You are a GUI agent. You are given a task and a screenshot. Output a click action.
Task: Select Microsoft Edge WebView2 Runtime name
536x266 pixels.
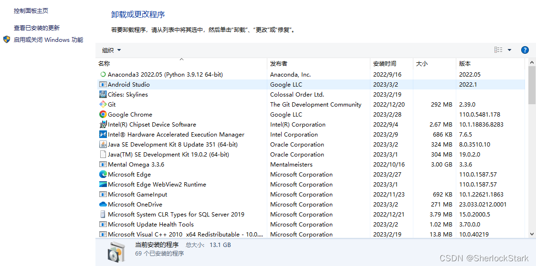pos(157,184)
